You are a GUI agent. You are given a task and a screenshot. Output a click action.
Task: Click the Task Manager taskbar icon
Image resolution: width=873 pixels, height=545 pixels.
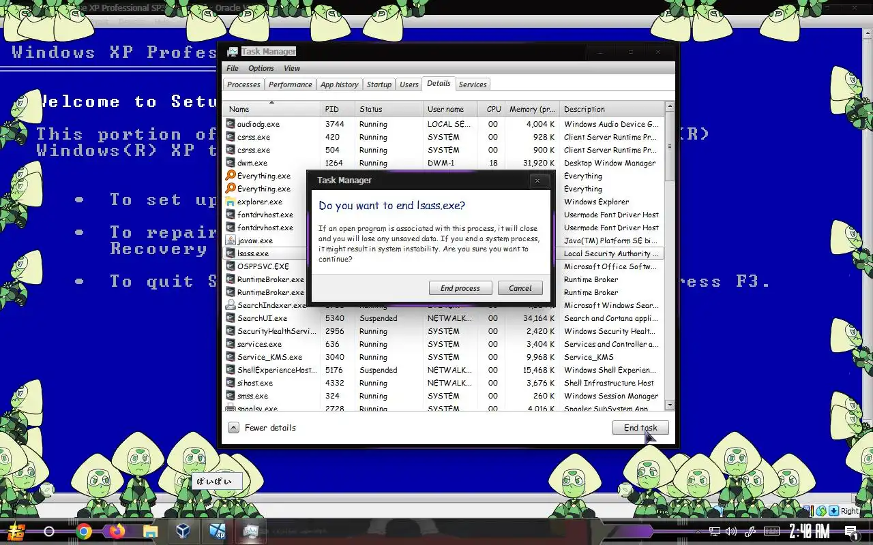250,531
